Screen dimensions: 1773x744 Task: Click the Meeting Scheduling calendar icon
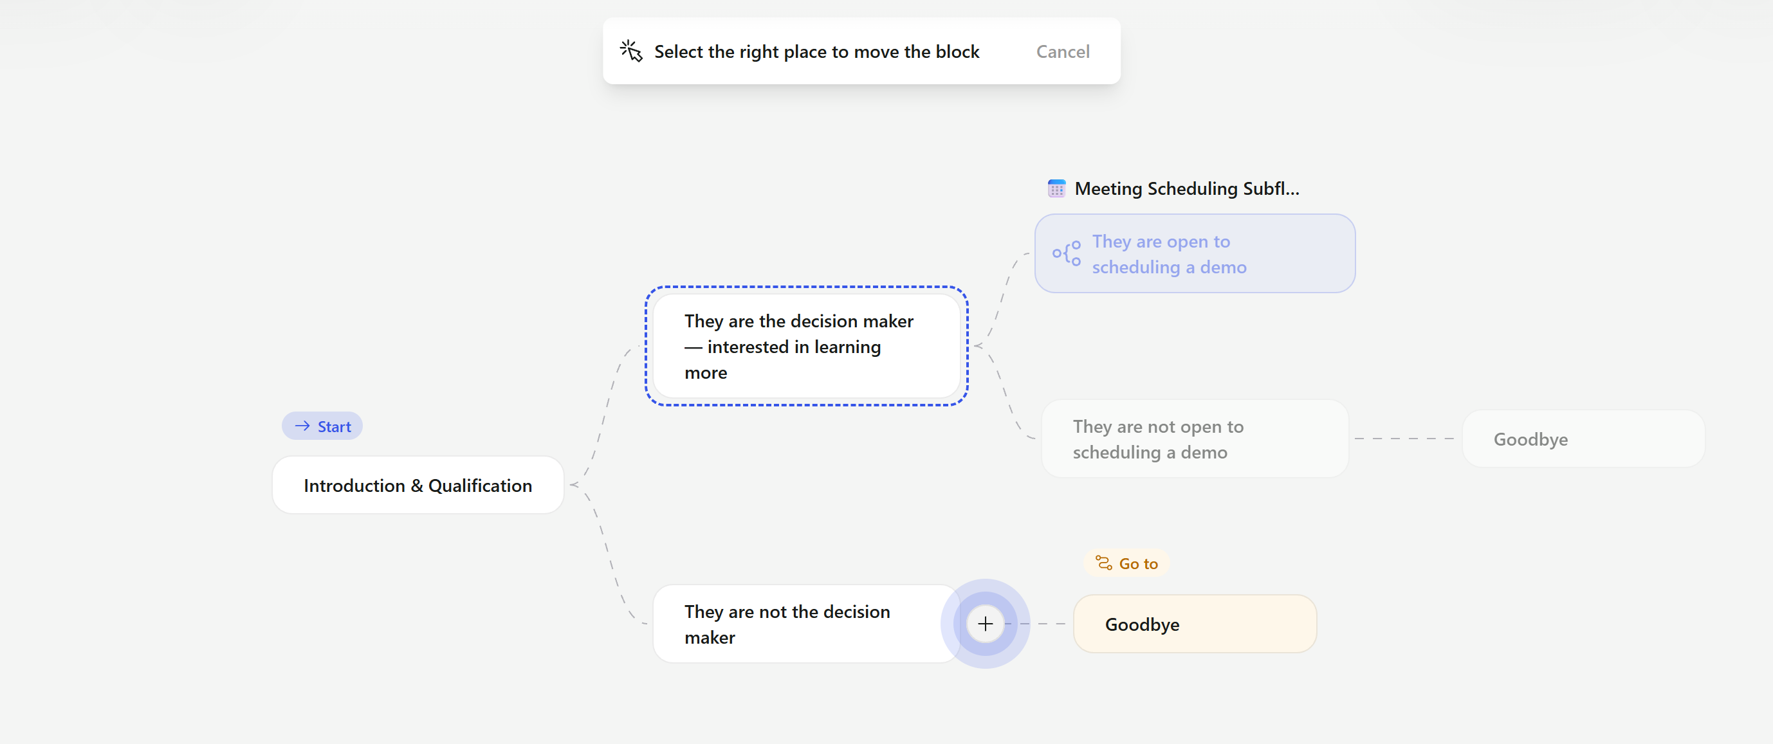point(1056,188)
